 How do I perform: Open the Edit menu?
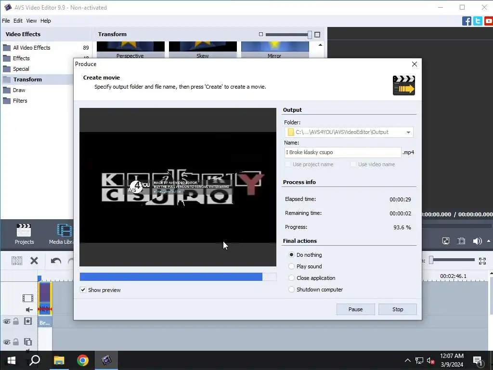tap(18, 21)
